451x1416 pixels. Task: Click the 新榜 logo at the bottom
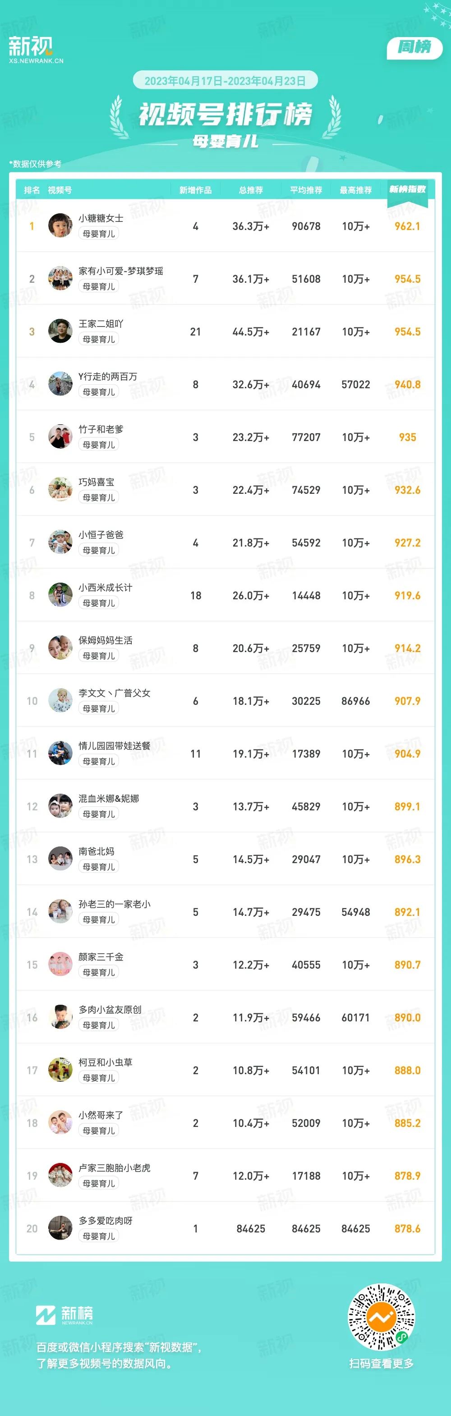coord(64,1315)
